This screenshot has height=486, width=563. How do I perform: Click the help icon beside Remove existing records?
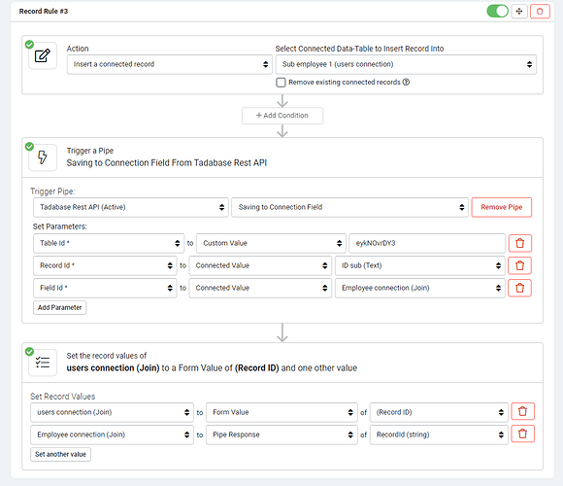(x=406, y=82)
